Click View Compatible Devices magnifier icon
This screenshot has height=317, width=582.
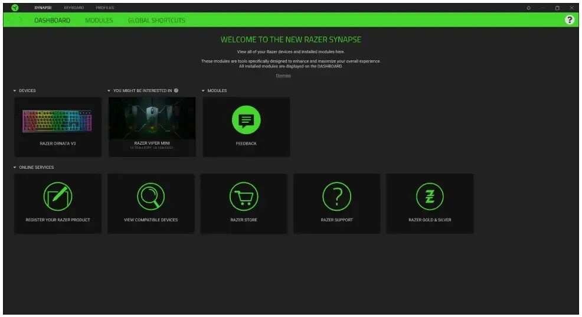pyautogui.click(x=151, y=197)
